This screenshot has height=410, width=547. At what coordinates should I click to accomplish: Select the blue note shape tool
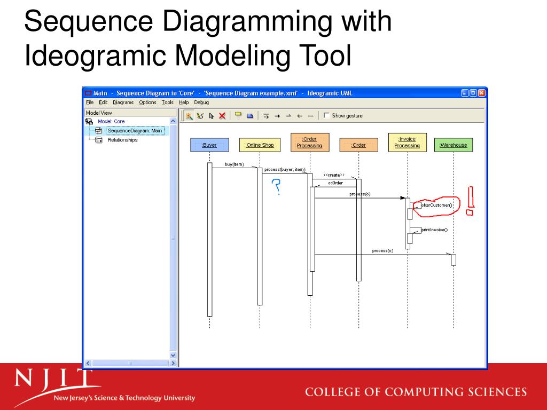(x=250, y=116)
